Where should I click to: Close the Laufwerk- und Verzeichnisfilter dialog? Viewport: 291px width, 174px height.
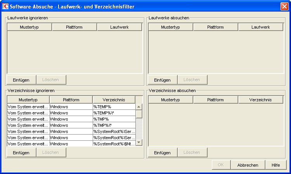pos(284,7)
